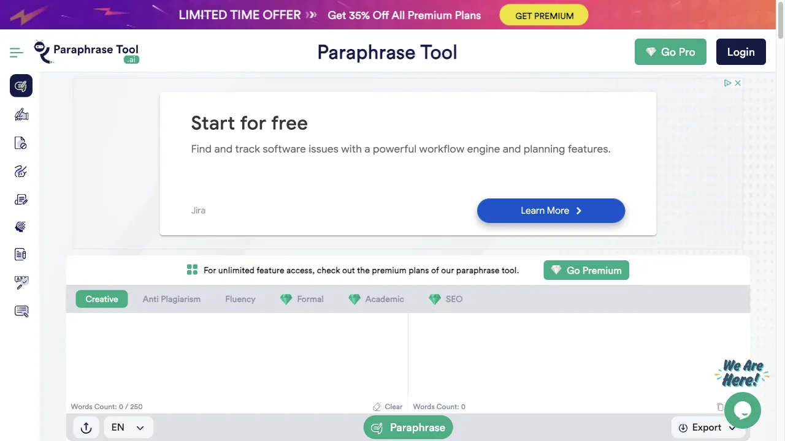The image size is (785, 441).
Task: Open the hamburger menu in the header
Action: point(17,53)
